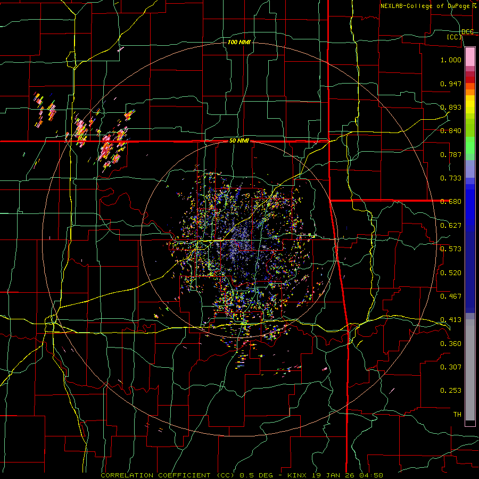Image resolution: width=479 pixels, height=479 pixels.
Task: Click the TH threshold label on the scale
Action: 457,415
